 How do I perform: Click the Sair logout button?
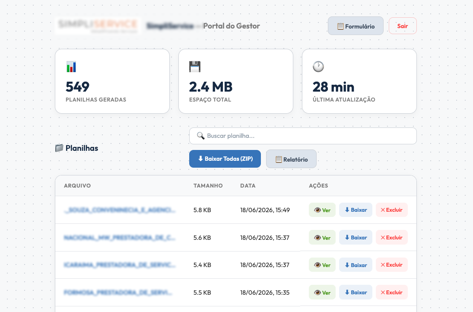[x=403, y=25]
